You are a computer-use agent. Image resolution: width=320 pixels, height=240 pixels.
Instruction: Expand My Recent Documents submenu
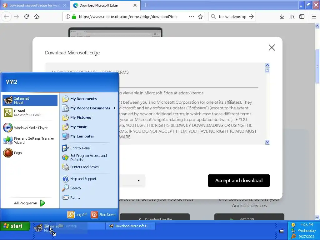(x=89, y=108)
